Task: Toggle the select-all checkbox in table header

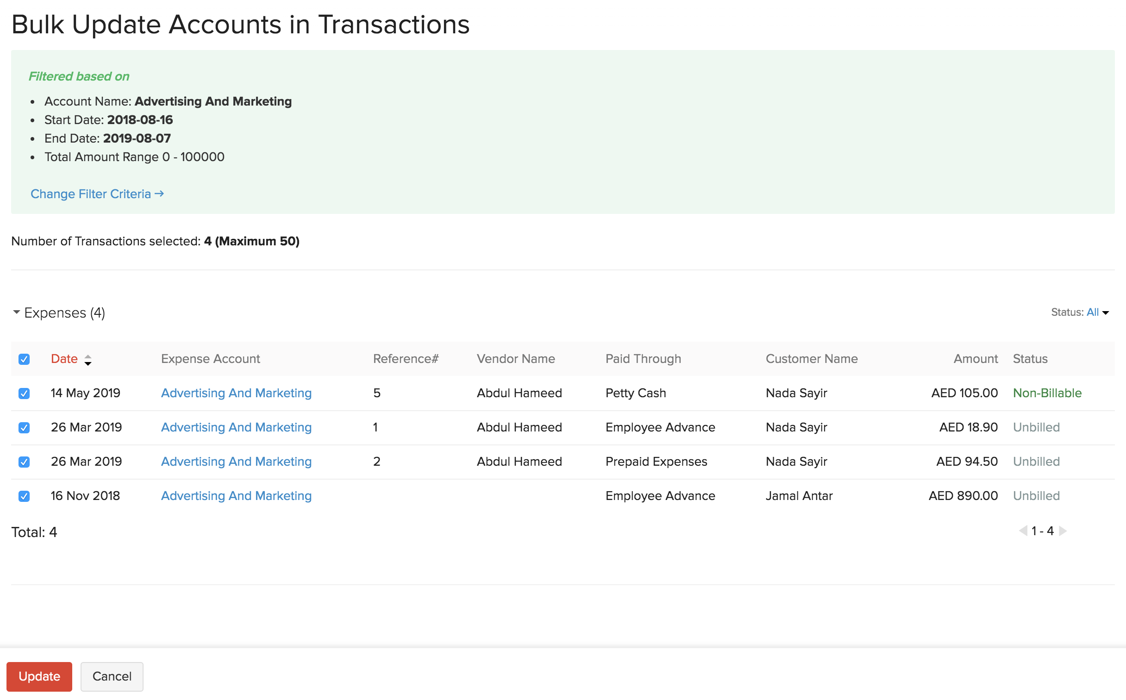Action: click(24, 359)
